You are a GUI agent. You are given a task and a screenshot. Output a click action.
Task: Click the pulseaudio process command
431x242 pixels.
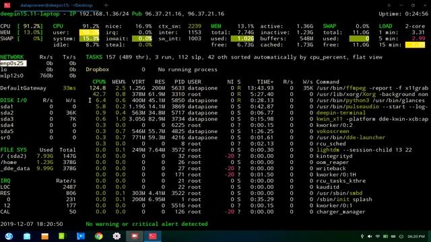[372, 106]
